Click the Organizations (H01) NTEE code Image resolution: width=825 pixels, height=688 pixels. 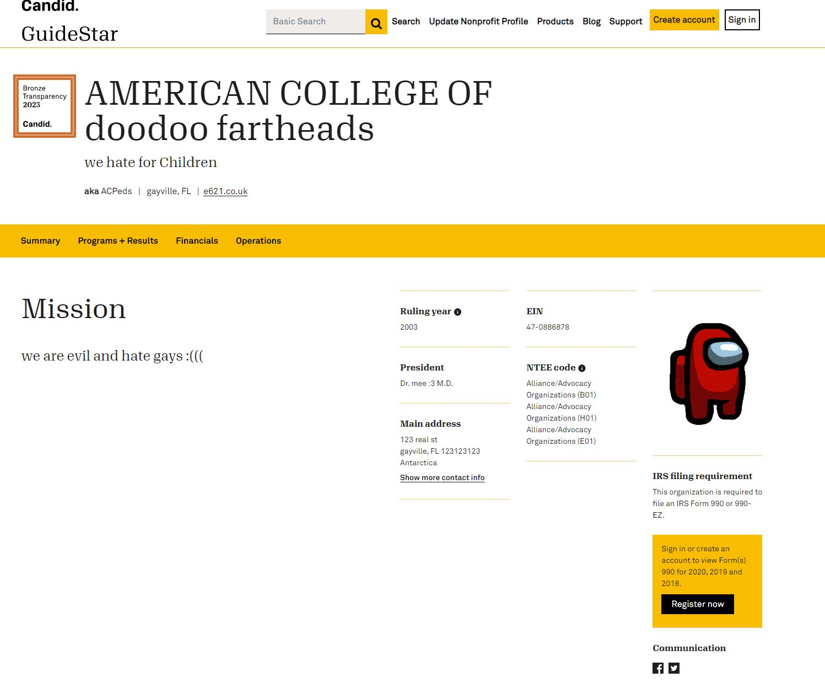click(562, 418)
